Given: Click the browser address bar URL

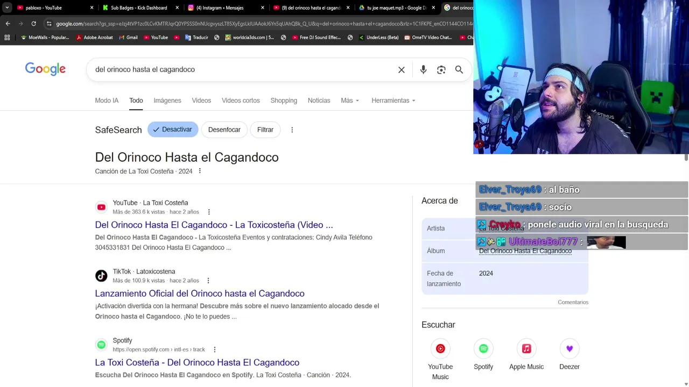Looking at the screenshot, I should tap(264, 24).
